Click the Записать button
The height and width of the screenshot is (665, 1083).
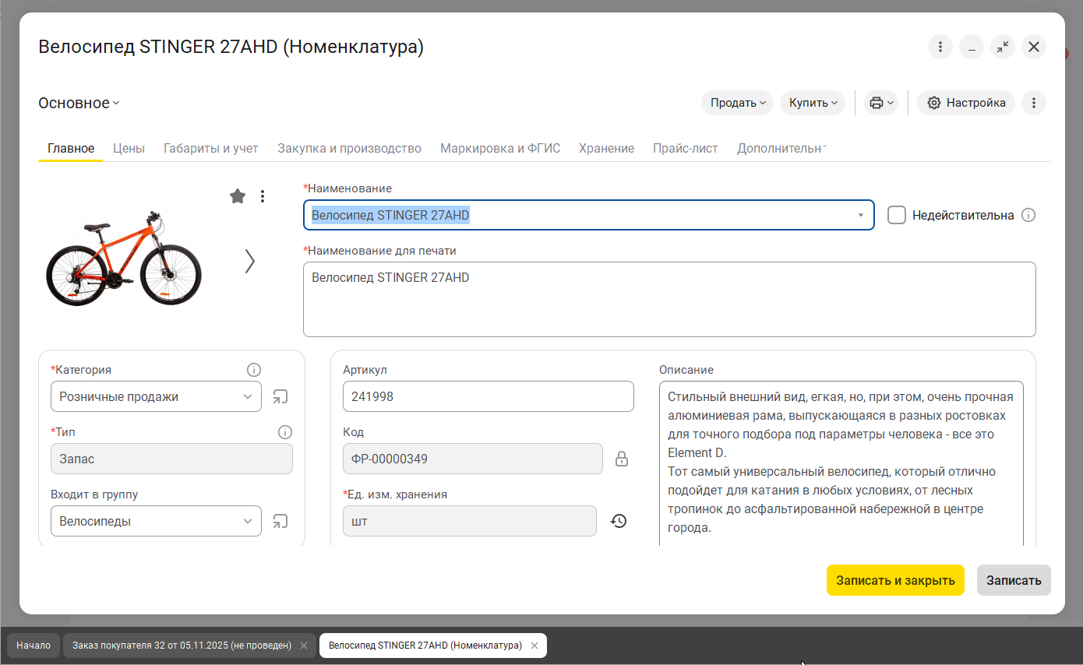(x=1014, y=580)
